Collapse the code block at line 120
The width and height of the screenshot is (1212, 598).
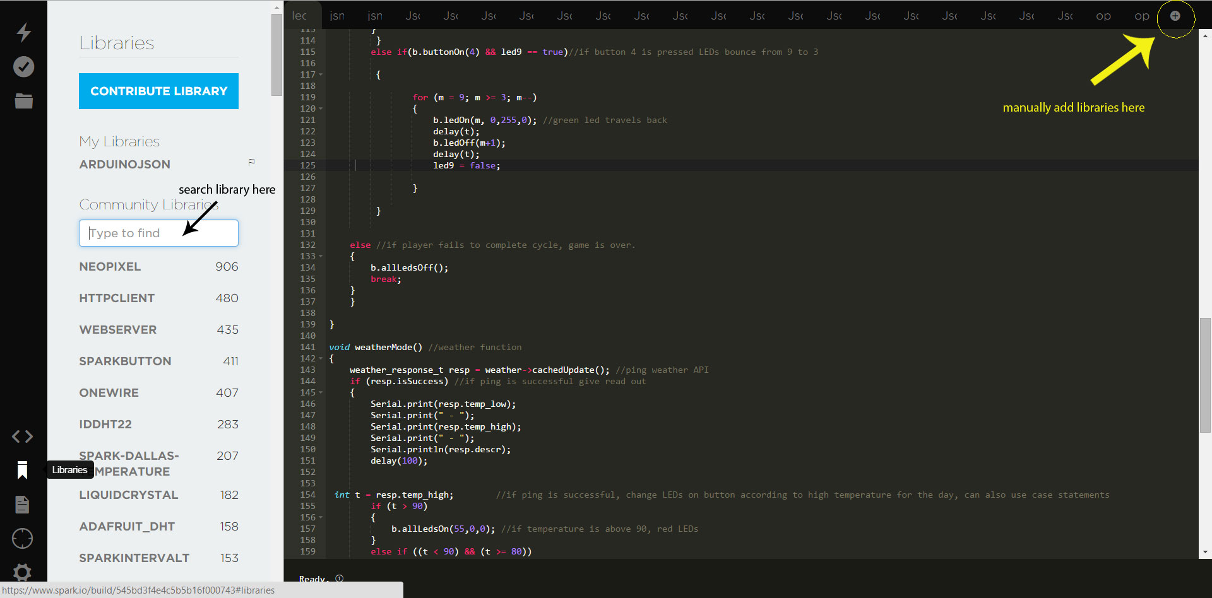(x=321, y=108)
